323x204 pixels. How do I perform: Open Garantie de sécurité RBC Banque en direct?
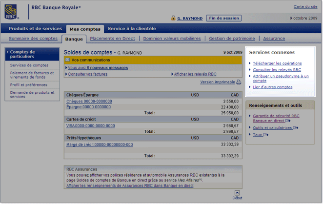(x=276, y=118)
